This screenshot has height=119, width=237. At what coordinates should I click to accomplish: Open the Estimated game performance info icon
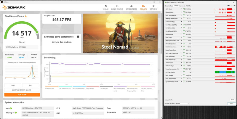click(78, 37)
